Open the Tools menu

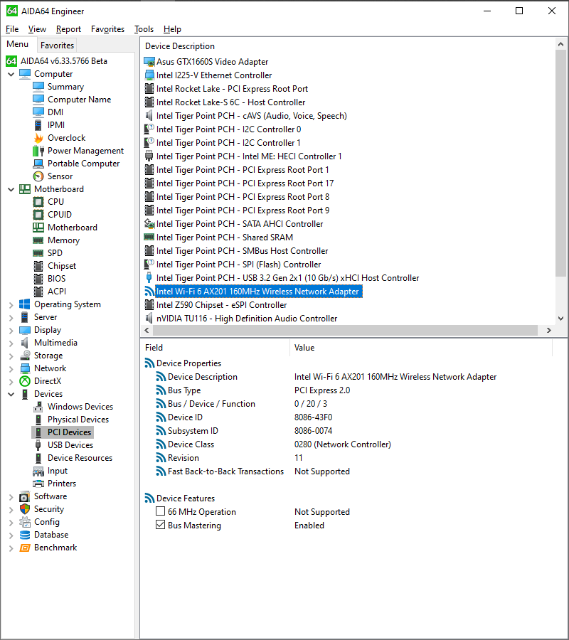[x=144, y=29]
